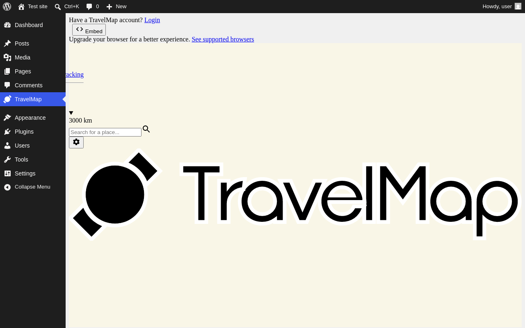Click the TravelMap globe icon in sidebar

7,99
